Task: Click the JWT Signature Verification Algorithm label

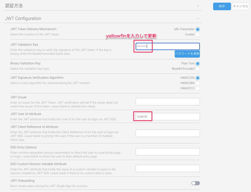Action: pyautogui.click(x=37, y=78)
